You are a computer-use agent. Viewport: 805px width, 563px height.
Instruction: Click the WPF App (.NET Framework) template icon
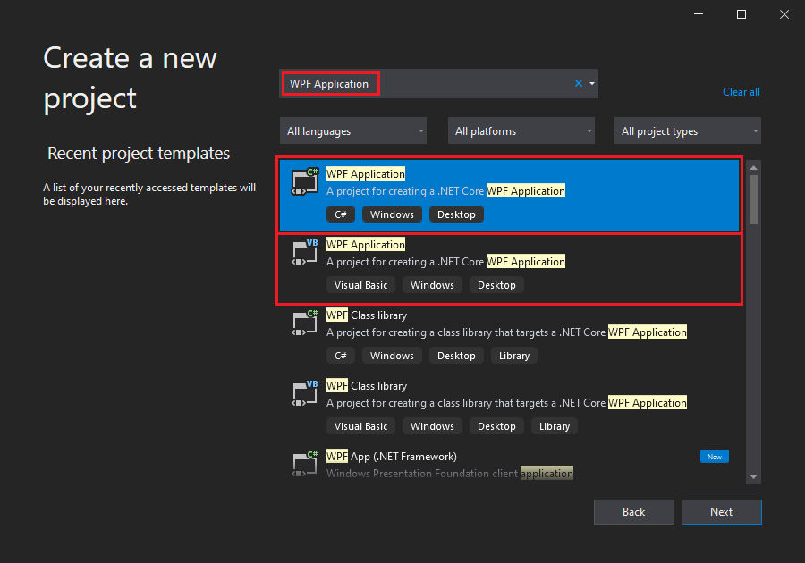click(304, 463)
